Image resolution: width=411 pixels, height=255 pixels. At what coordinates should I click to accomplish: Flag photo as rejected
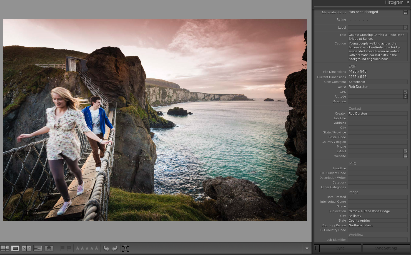(69, 248)
